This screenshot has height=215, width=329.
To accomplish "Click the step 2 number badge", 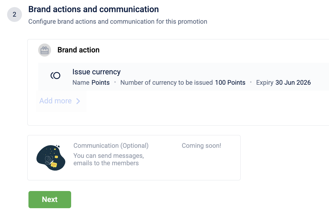I will [14, 15].
